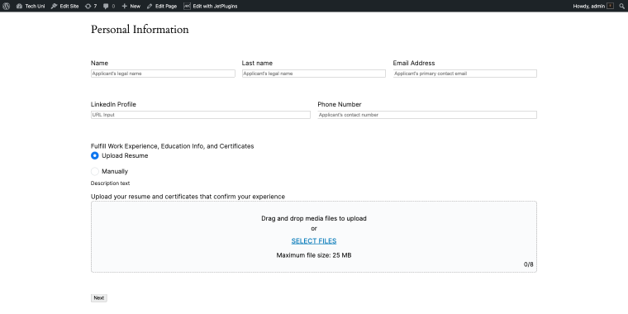Open the New content menu

tap(131, 6)
